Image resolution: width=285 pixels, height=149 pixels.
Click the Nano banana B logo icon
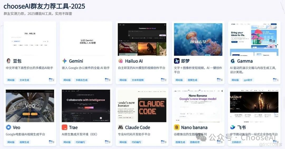pos(177,127)
